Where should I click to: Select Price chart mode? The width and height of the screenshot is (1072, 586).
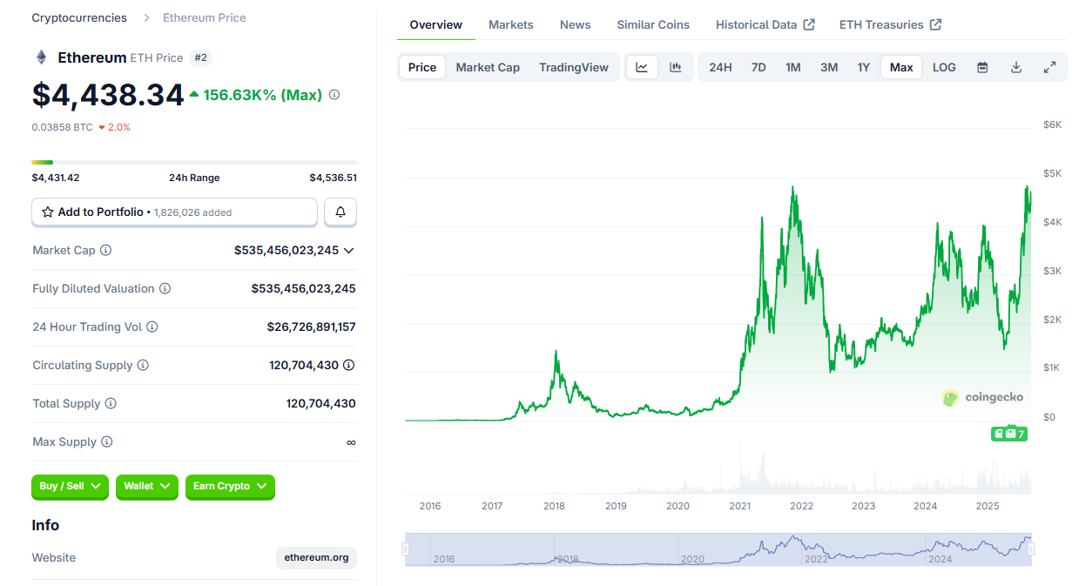coord(422,67)
